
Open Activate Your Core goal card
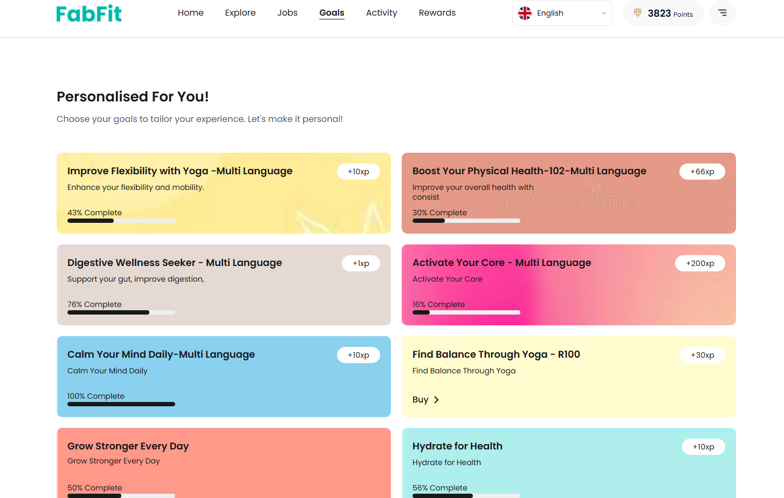point(501,263)
